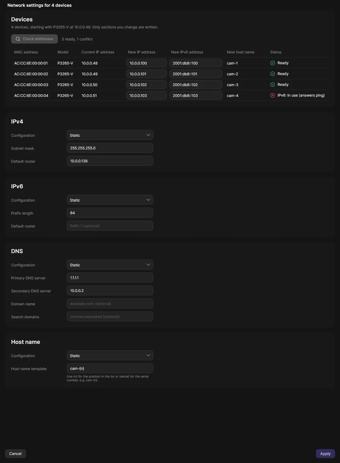Edit the Primary DNS server field
The width and height of the screenshot is (340, 463).
click(x=110, y=277)
